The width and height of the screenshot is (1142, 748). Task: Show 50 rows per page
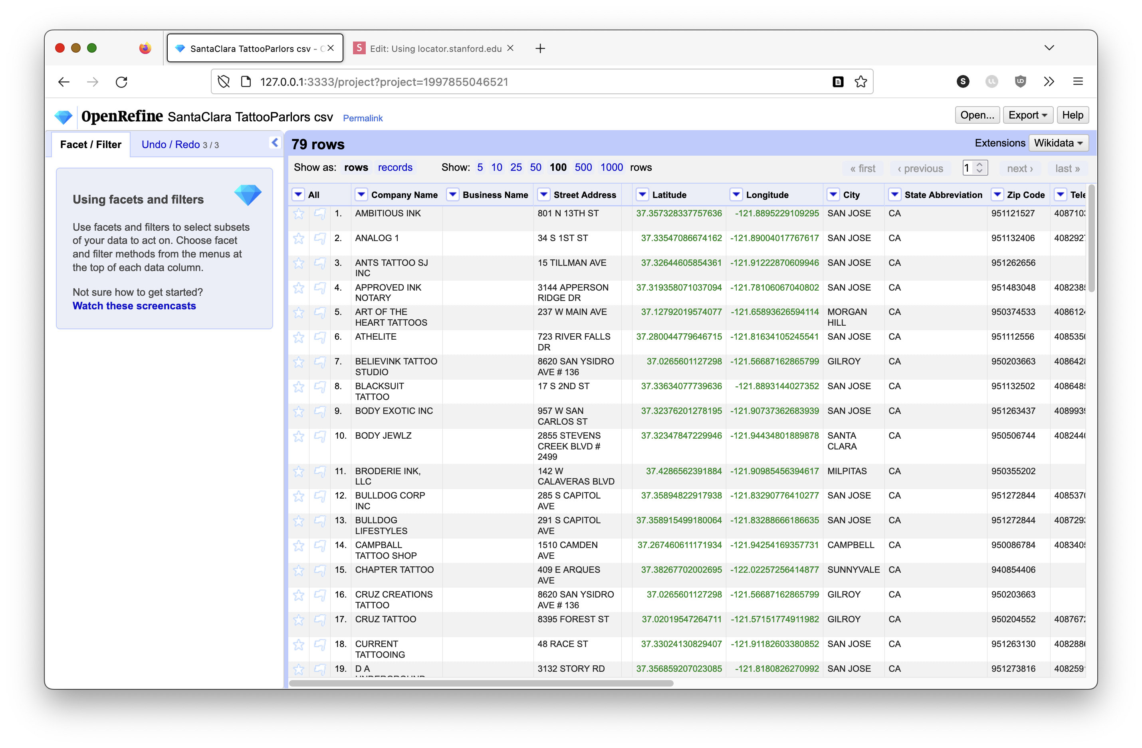[535, 168]
